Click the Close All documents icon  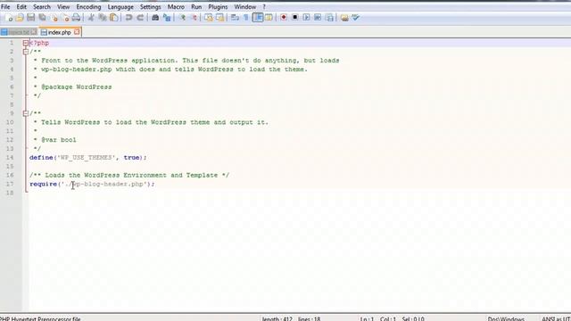[65, 18]
